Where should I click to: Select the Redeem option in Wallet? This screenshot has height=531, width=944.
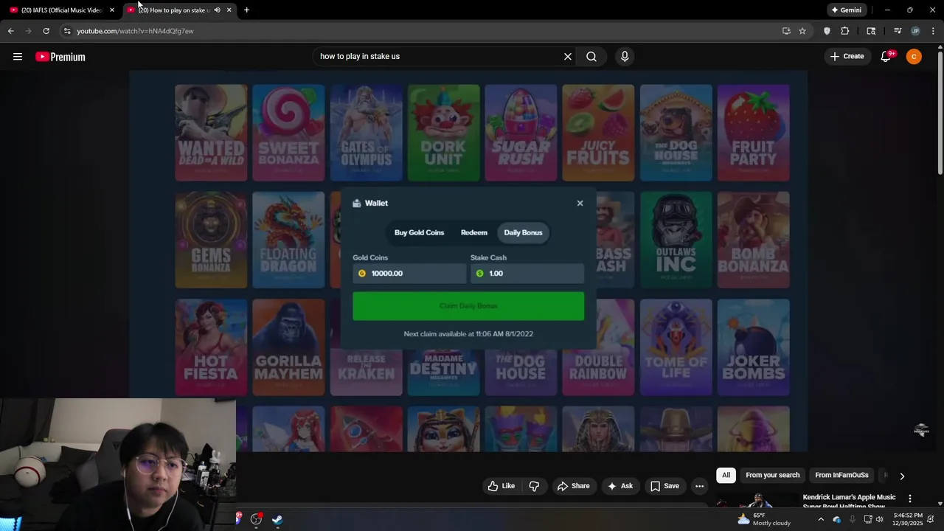pos(473,233)
